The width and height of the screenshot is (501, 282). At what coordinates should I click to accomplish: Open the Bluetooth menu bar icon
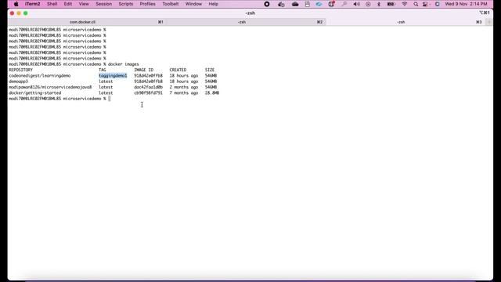[x=379, y=4]
